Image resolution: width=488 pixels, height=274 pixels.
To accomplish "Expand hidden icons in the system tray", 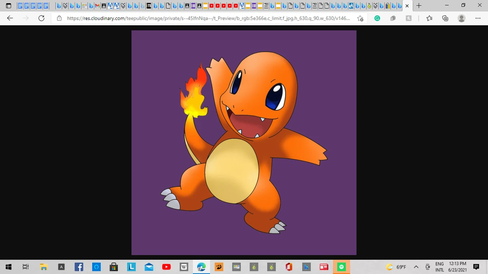I will tap(416, 267).
